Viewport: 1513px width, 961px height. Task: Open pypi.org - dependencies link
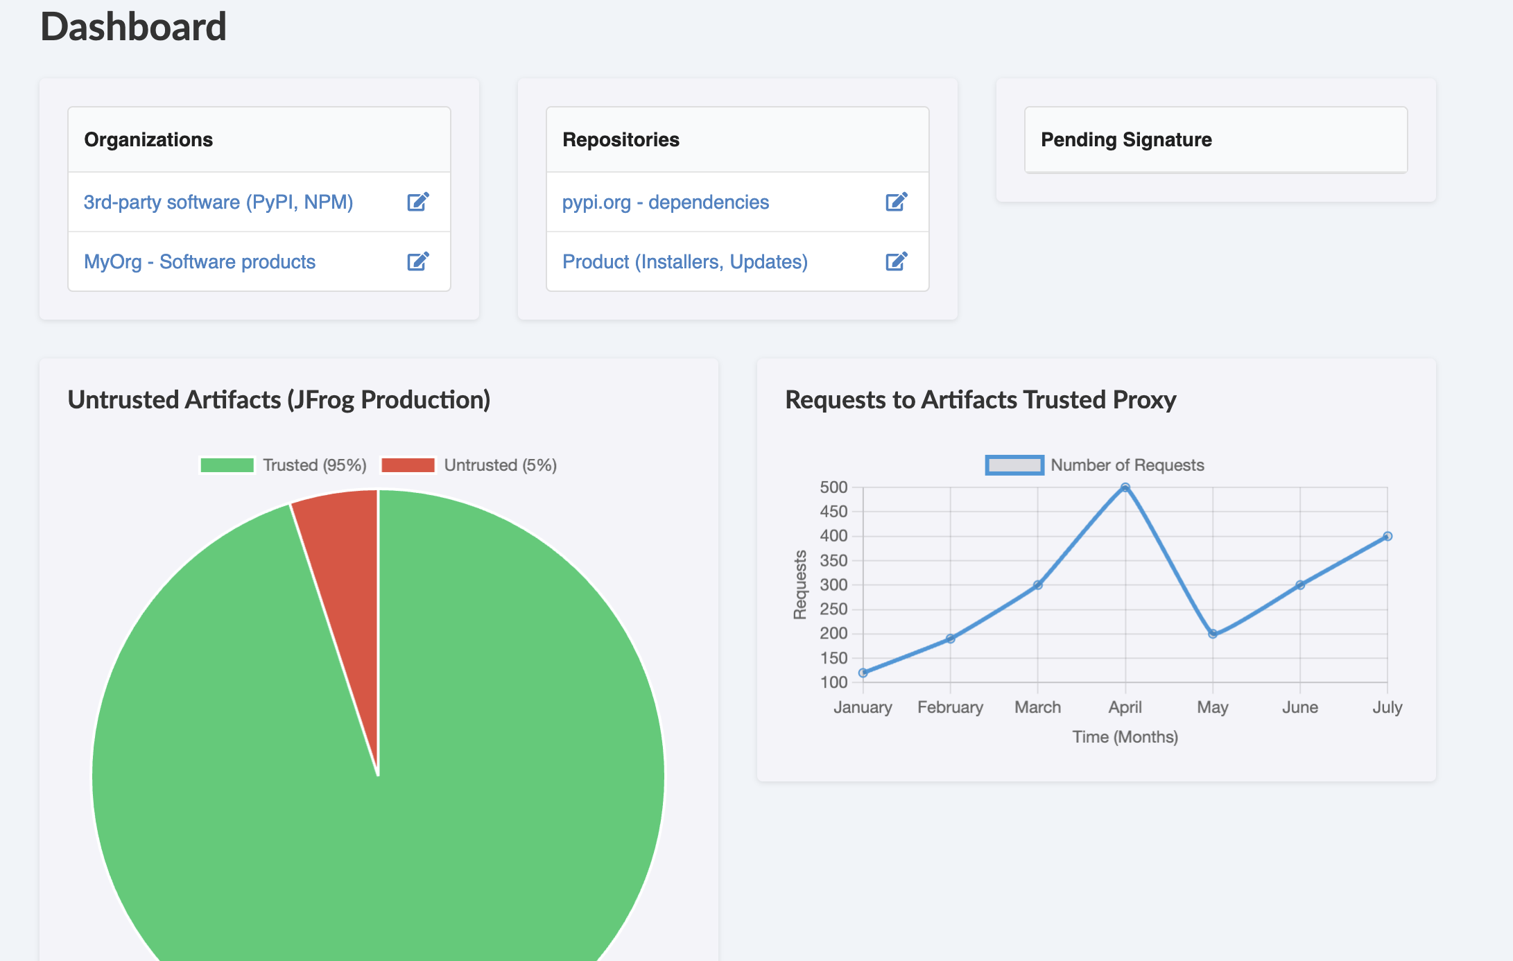(x=666, y=202)
